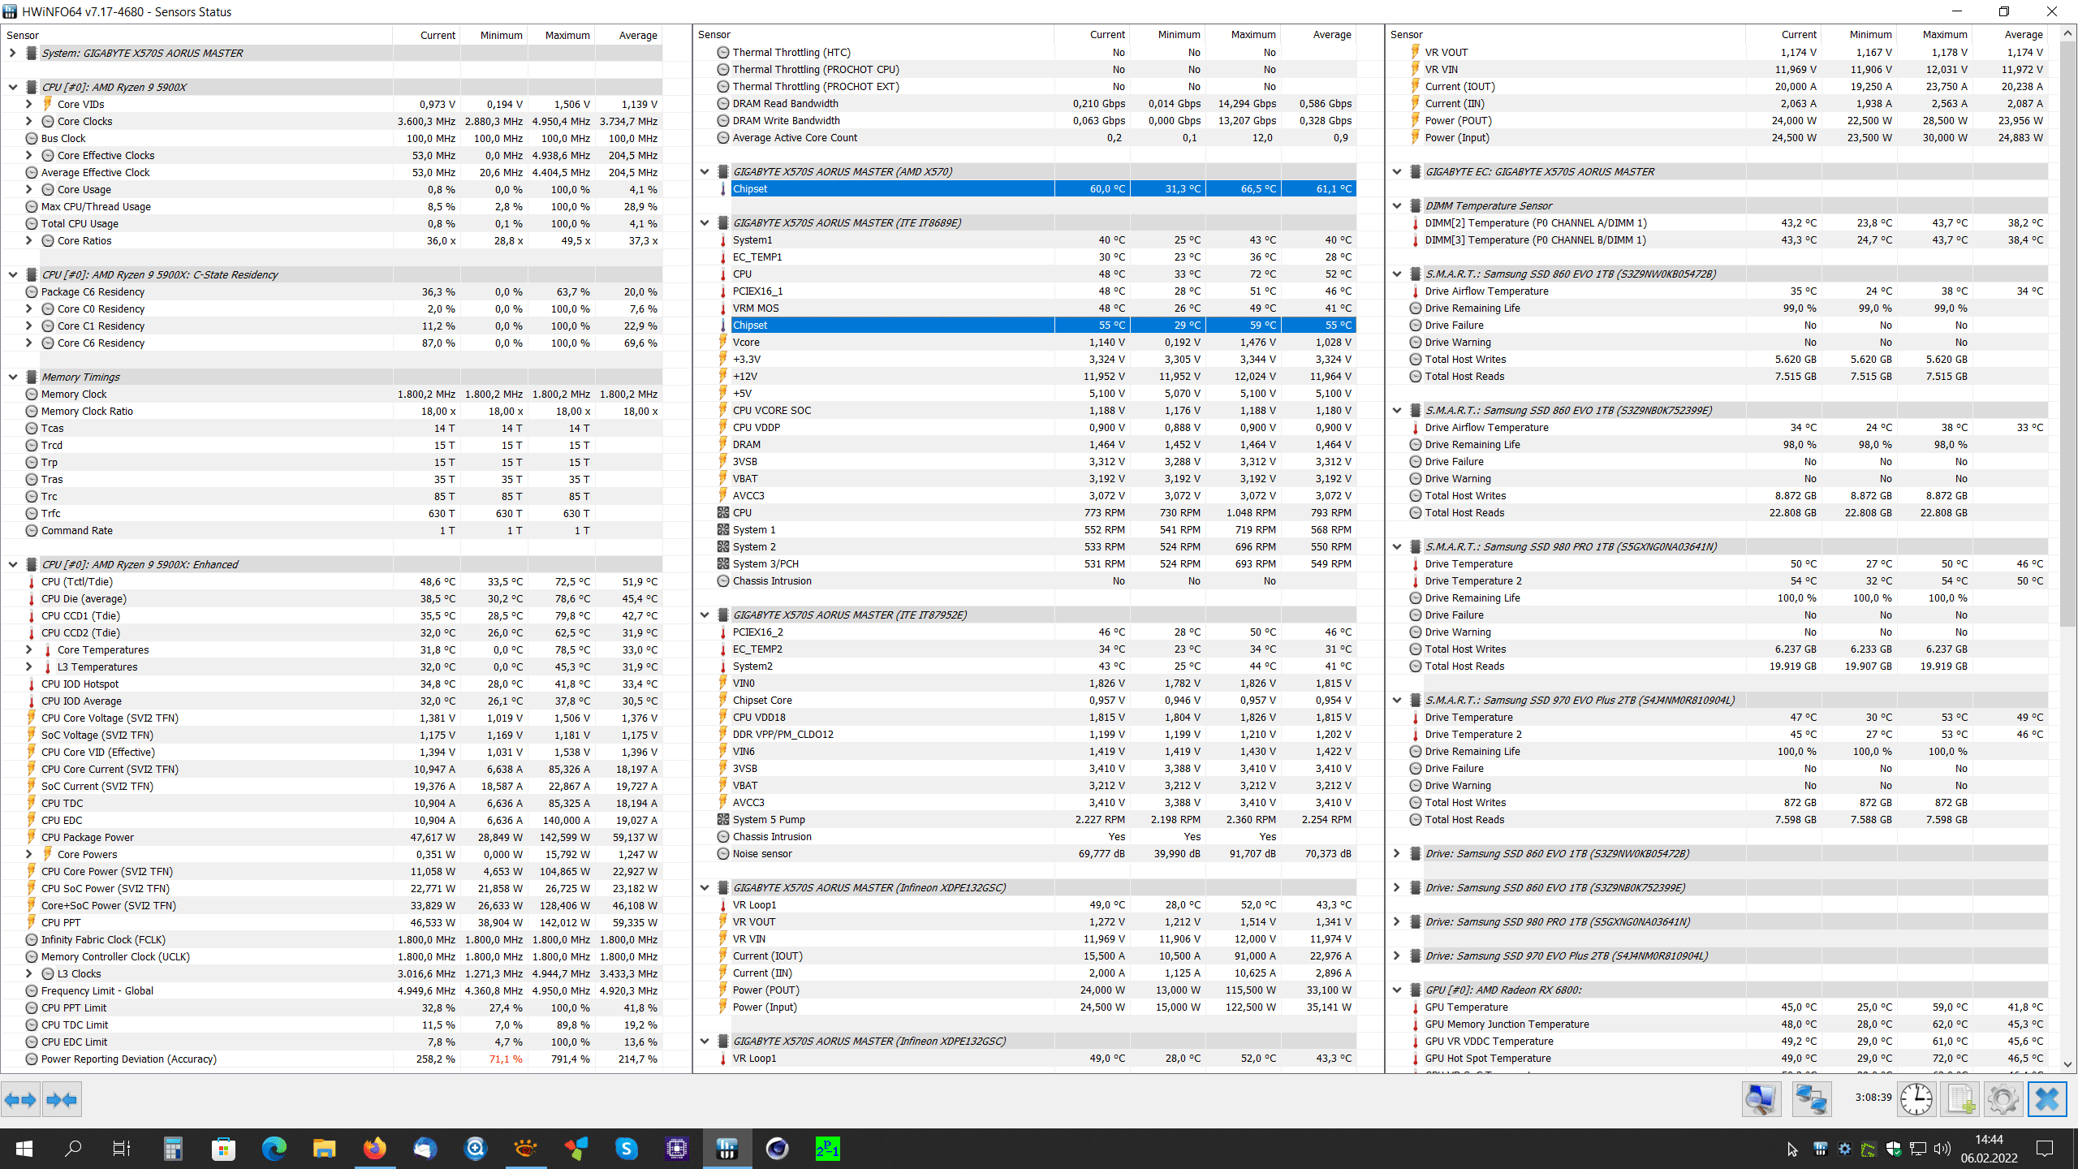Expand the Core Powers row
Image resolution: width=2078 pixels, height=1169 pixels.
pos(28,854)
